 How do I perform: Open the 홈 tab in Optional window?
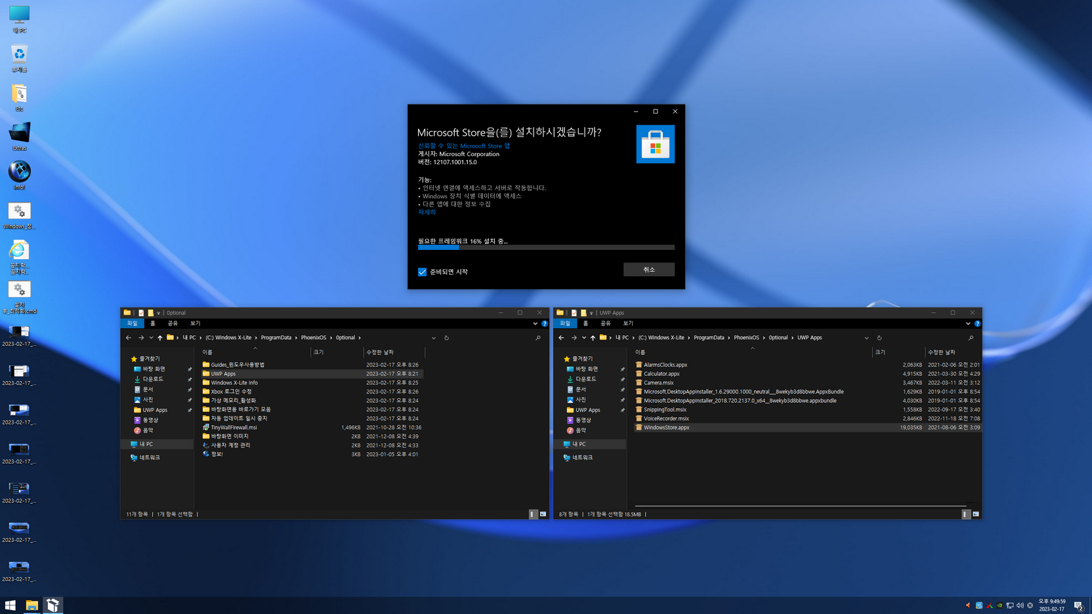coord(153,323)
